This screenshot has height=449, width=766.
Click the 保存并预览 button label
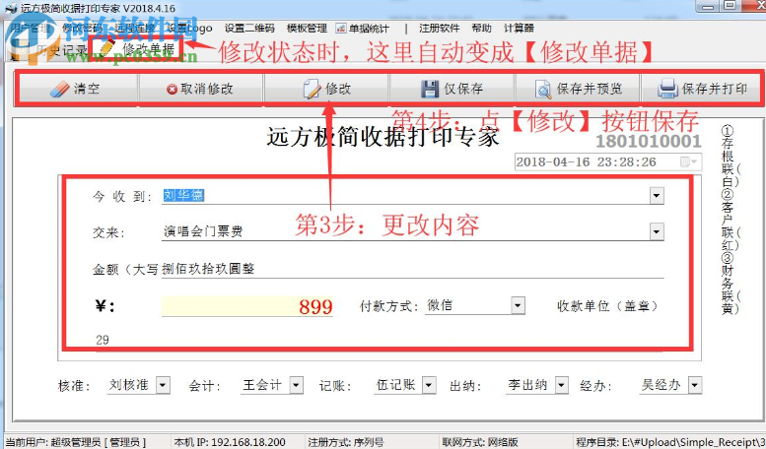tap(590, 89)
